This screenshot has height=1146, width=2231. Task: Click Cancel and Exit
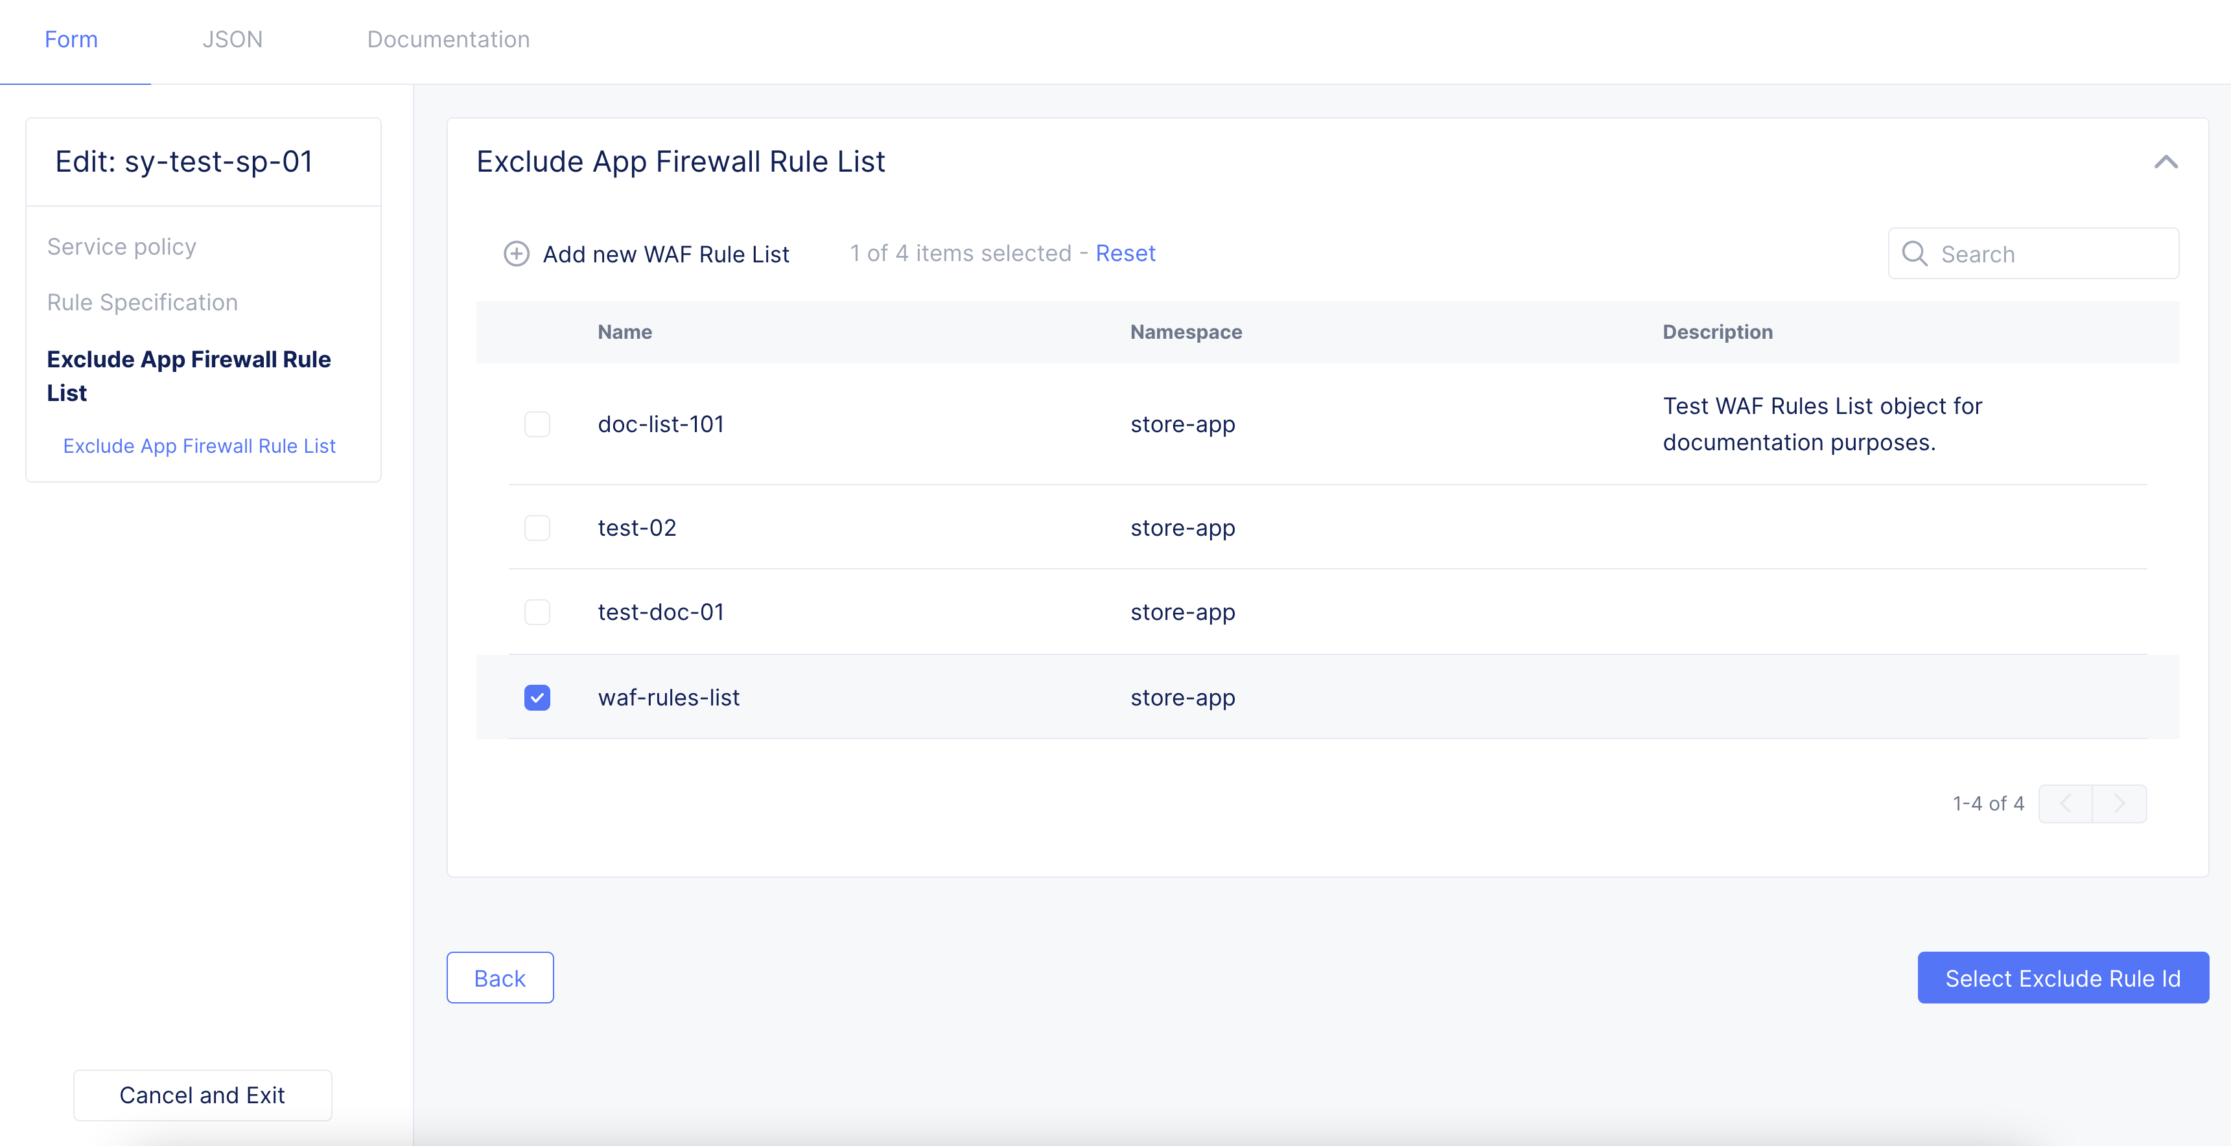tap(202, 1095)
